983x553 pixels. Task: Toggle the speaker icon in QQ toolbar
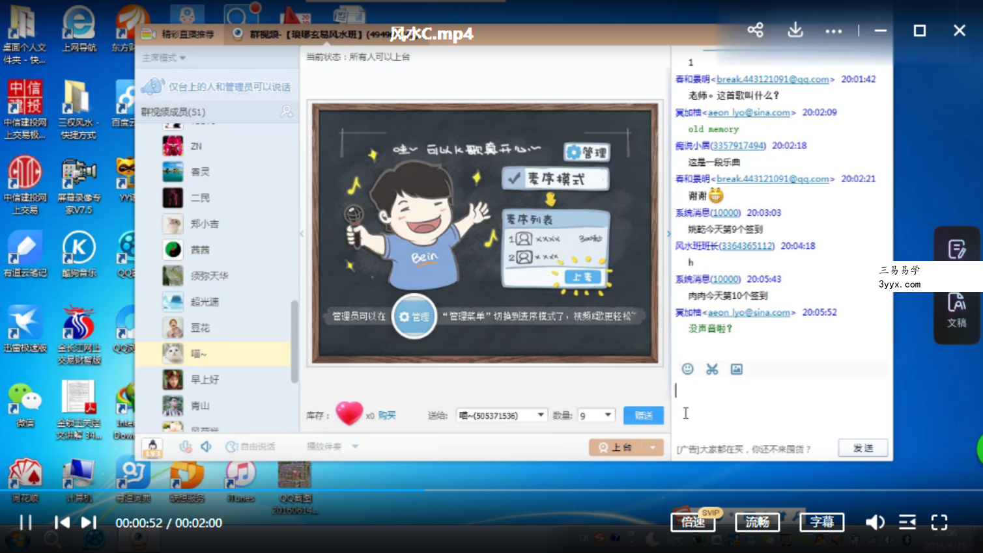207,446
